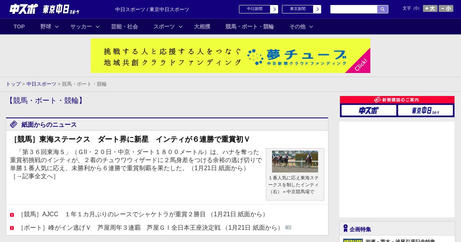Increase font size with ＋大 button
This screenshot has width=461, height=242.
point(430,8)
